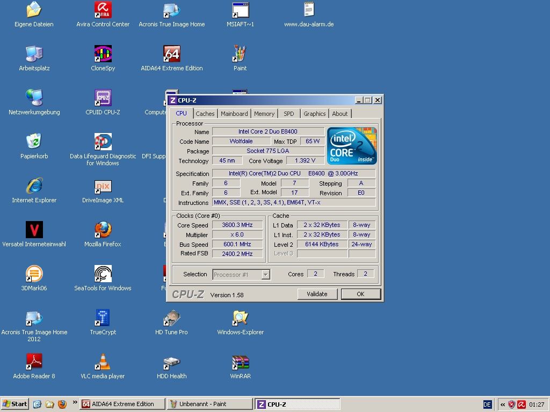Open the Graphics tab in CPU-Z
Viewport: 550px width, 412px height.
coord(315,114)
